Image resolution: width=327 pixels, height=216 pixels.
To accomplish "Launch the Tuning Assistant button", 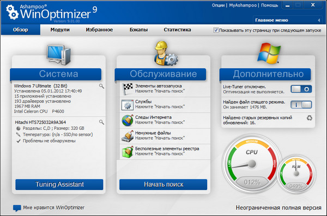I will [59, 185].
